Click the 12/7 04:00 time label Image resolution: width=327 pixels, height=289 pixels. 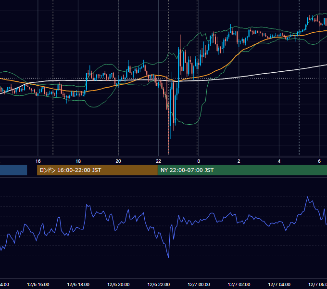[x=279, y=284]
